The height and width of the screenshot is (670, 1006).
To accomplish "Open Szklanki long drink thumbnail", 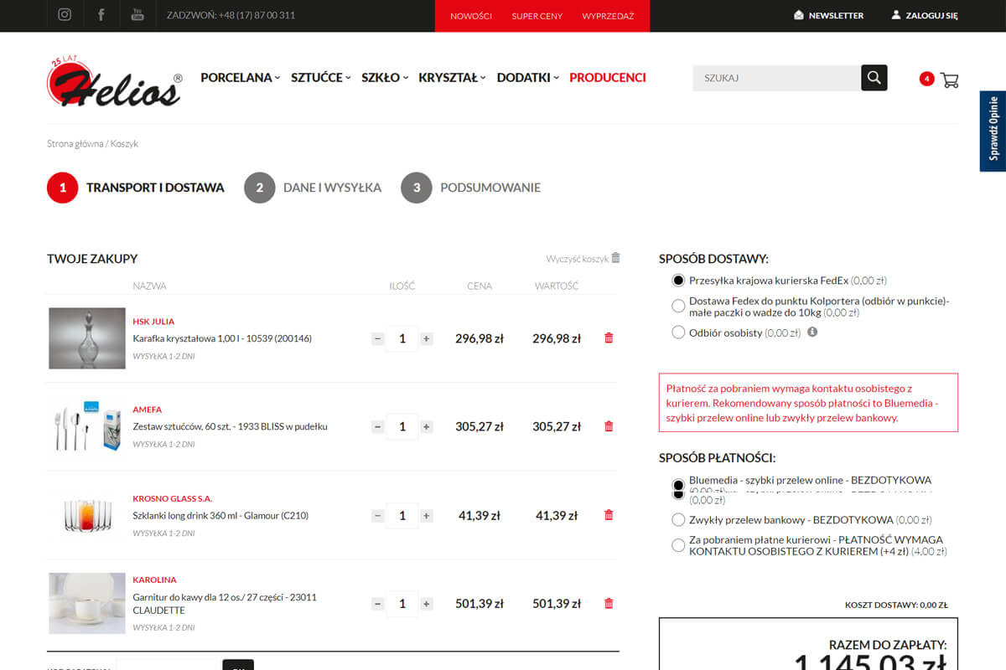I will pyautogui.click(x=87, y=515).
